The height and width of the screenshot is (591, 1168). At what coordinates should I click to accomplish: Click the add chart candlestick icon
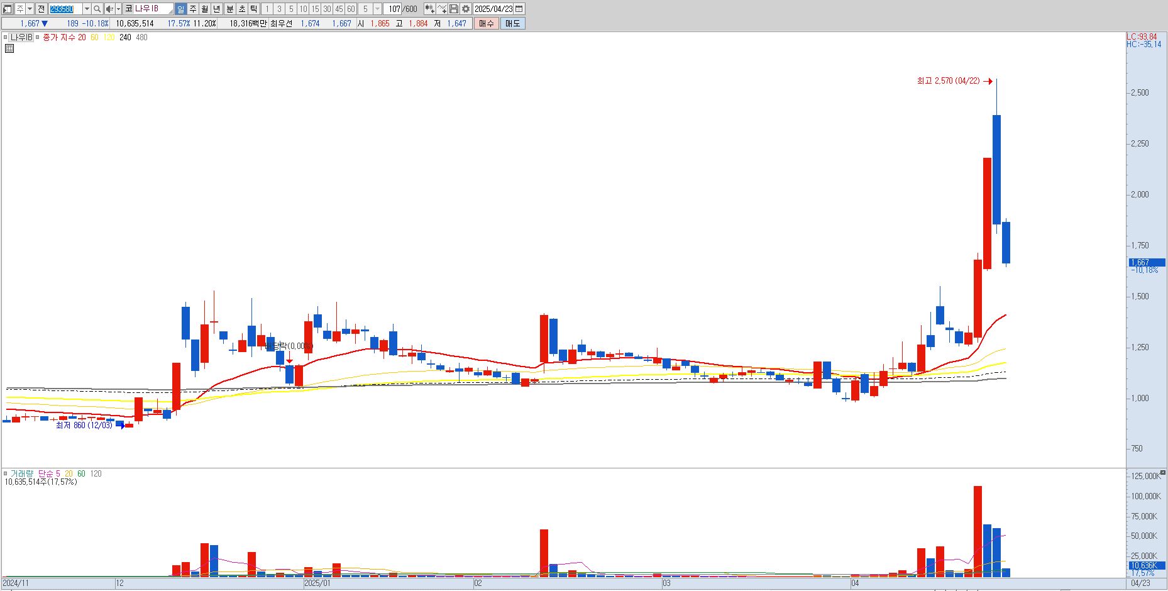point(429,9)
